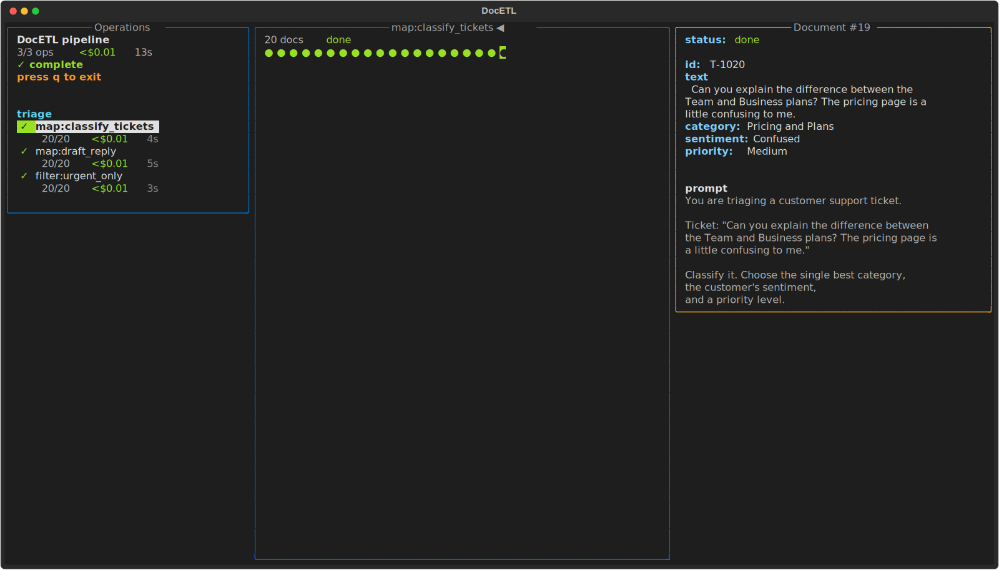Click the sentiment value 'Confused'
The height and width of the screenshot is (570, 999).
(777, 139)
